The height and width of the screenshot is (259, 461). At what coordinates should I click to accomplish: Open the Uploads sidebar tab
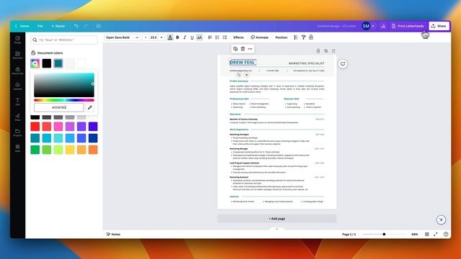pos(17,86)
